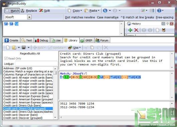Select Credit card: Diners Club (bare)
177x127 pixels.
pos(28,106)
